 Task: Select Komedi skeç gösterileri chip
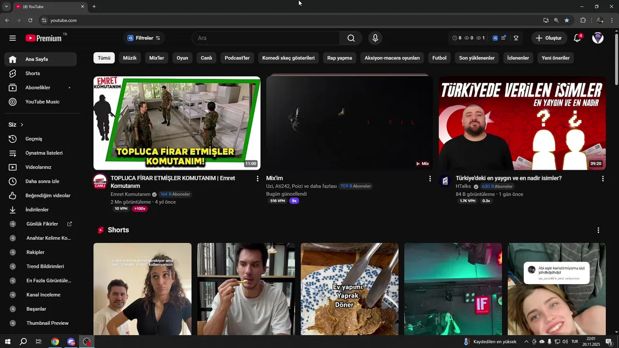(288, 58)
